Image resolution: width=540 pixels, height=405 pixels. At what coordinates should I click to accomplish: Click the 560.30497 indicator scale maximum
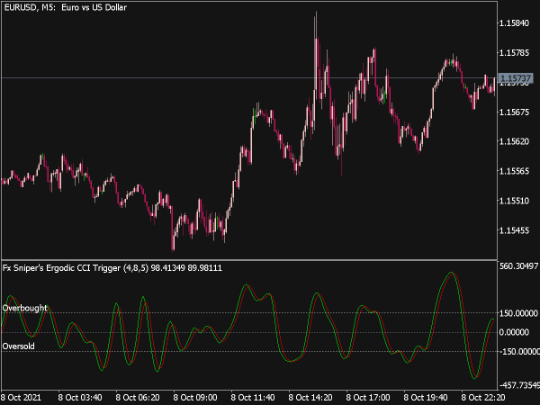coord(518,265)
